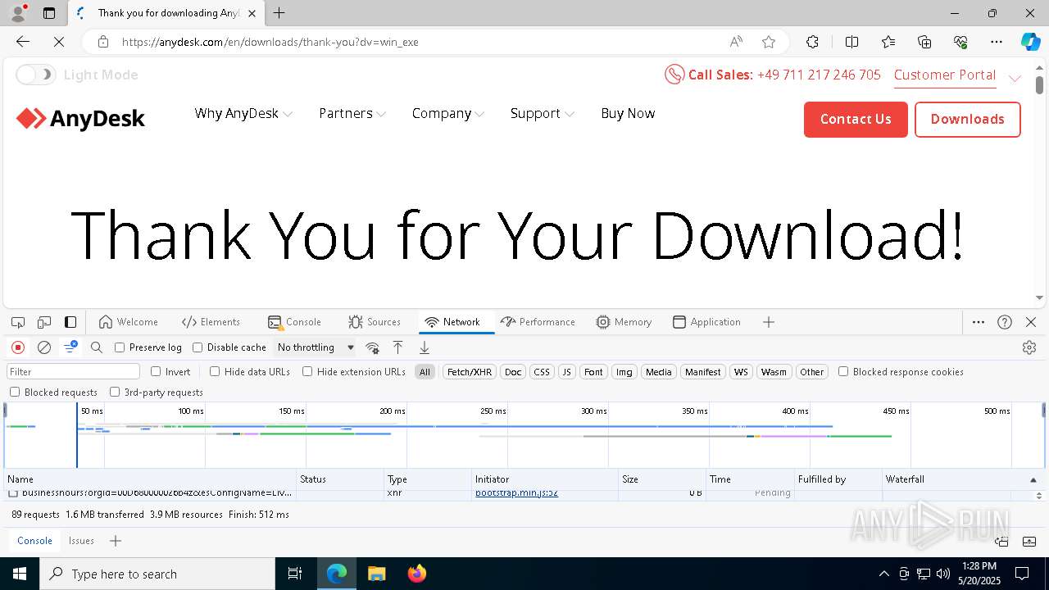The height and width of the screenshot is (590, 1049).
Task: Check Blocked response cookies
Action: tap(843, 371)
